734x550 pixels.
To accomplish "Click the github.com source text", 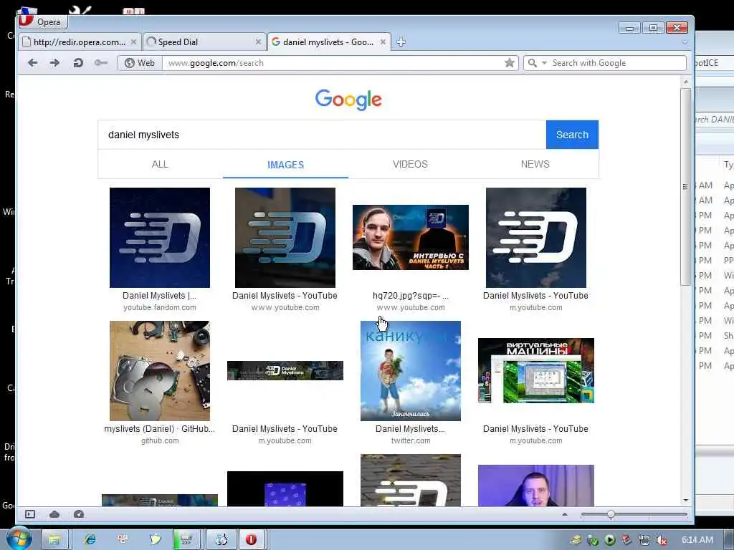I will [160, 441].
